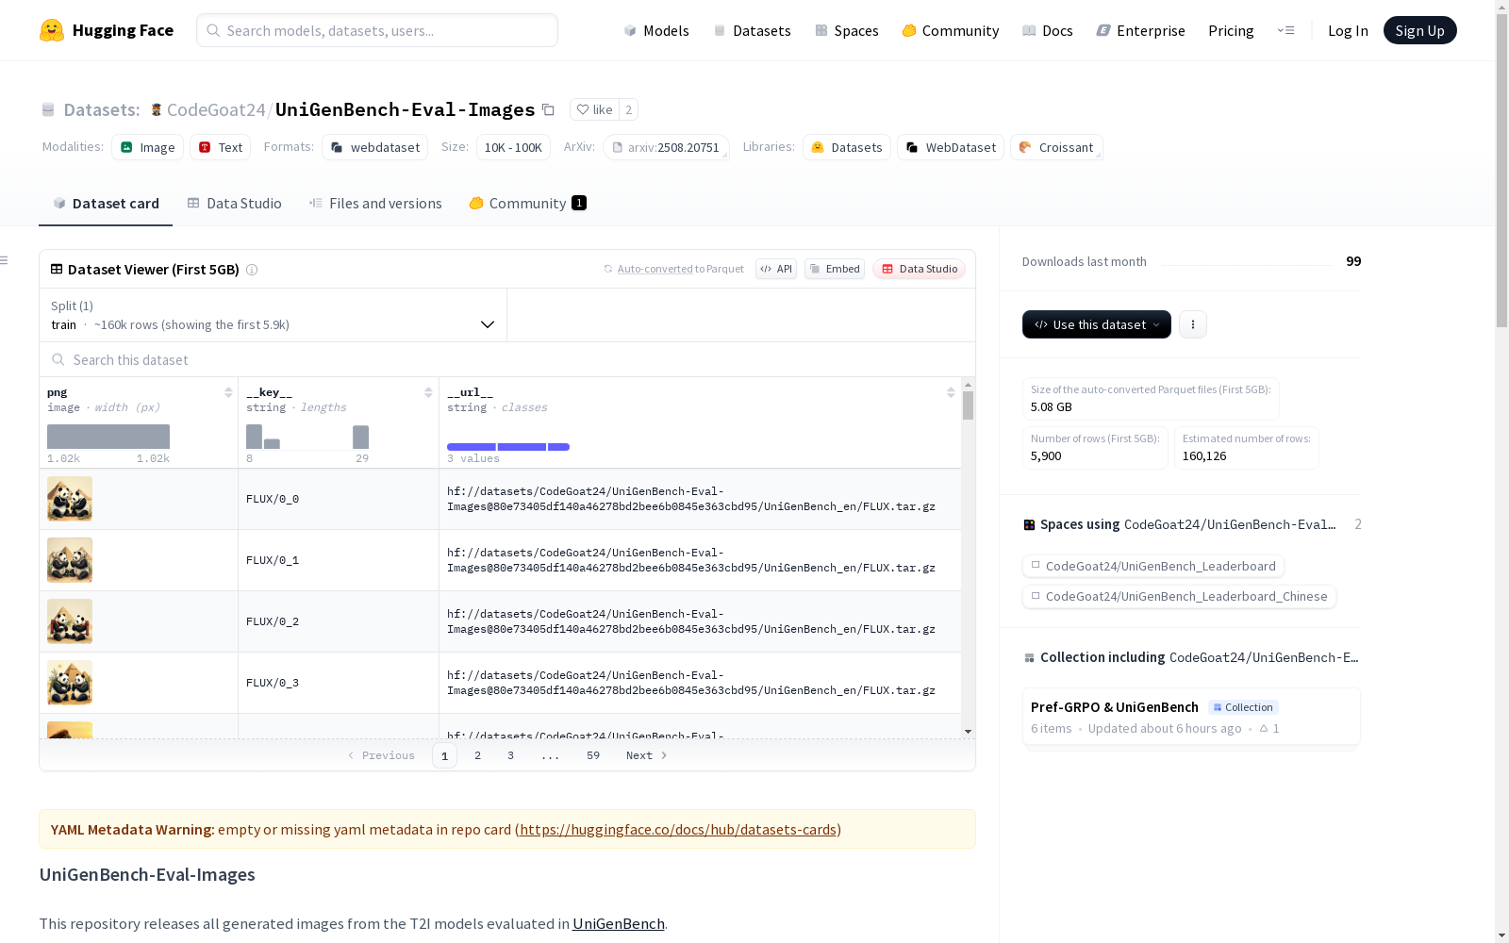Click the Datasets library tag

[x=847, y=147]
